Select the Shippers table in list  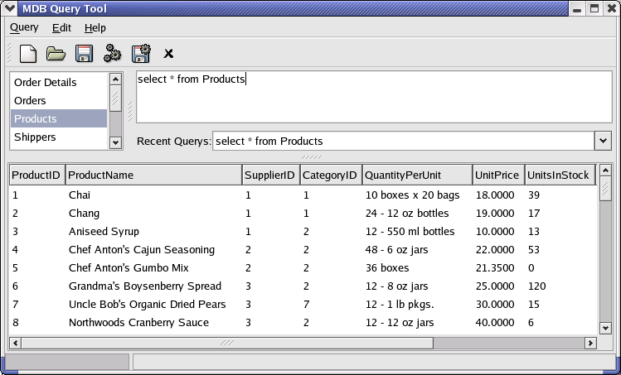click(35, 137)
